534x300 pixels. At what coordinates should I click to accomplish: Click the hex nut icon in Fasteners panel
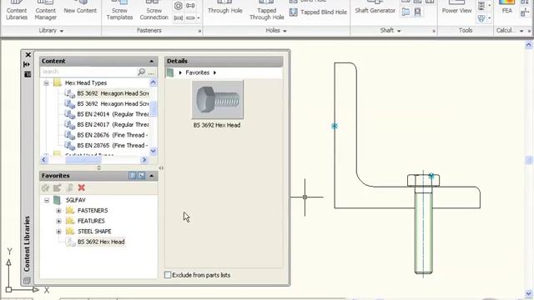pyautogui.click(x=178, y=6)
